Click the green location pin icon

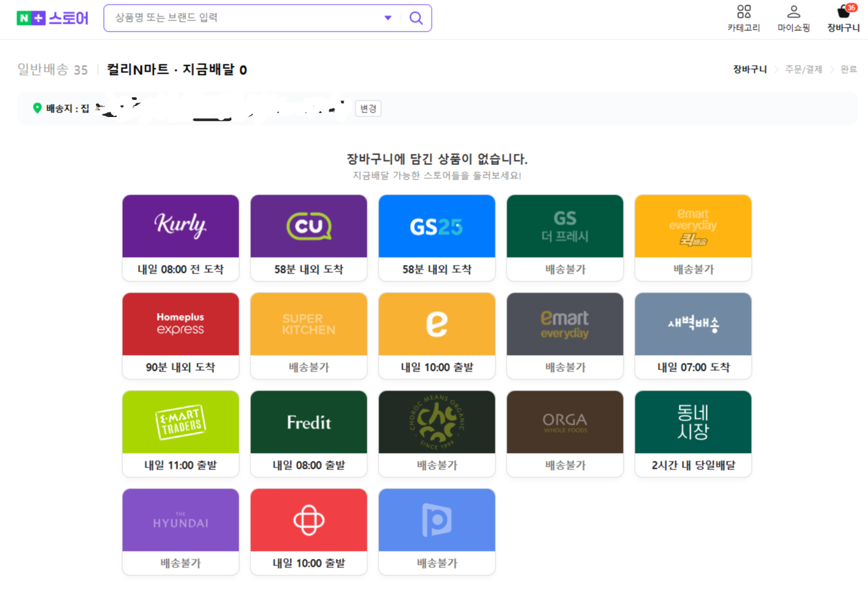pyautogui.click(x=37, y=108)
